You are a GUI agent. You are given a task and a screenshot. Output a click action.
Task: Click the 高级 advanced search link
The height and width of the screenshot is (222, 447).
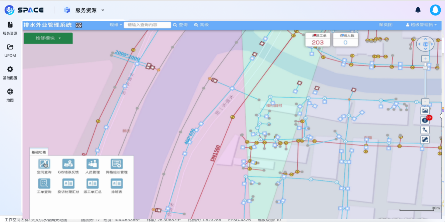click(201, 25)
